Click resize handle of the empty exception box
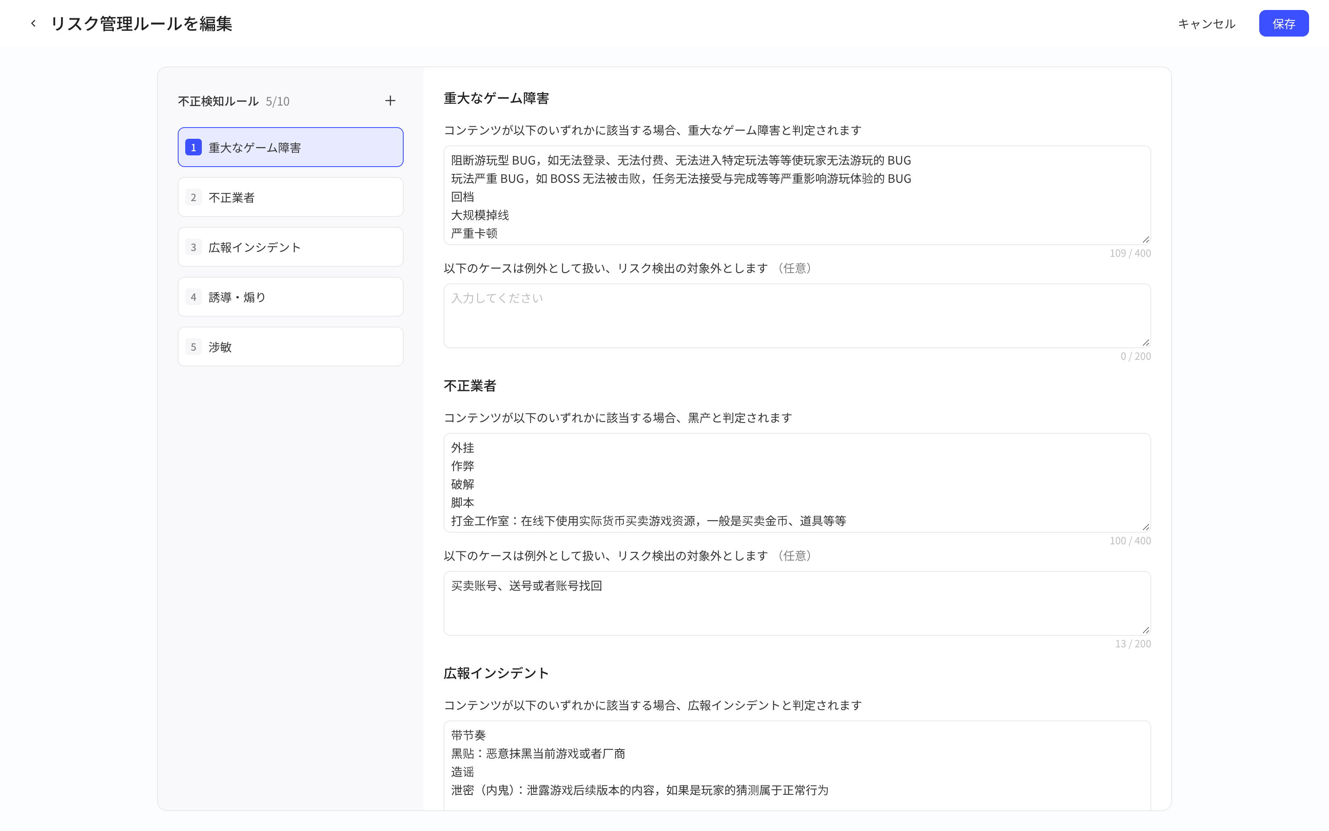Image resolution: width=1329 pixels, height=831 pixels. click(x=1145, y=342)
